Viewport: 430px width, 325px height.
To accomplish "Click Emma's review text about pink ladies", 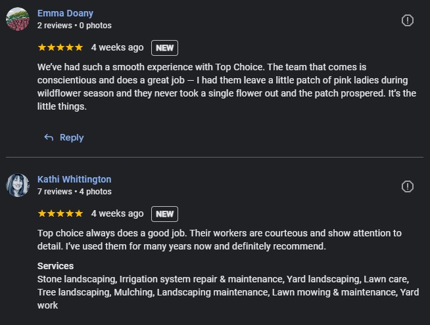I will point(227,87).
